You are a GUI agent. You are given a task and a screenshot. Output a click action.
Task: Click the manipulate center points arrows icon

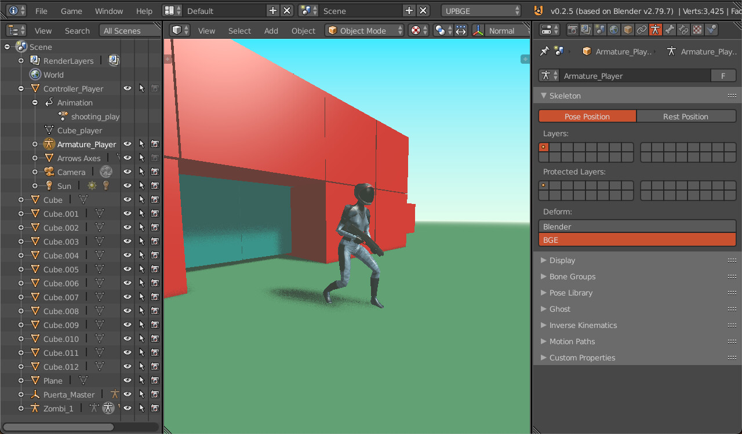pos(461,31)
